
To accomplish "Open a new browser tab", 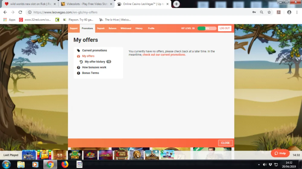I will (176, 4).
